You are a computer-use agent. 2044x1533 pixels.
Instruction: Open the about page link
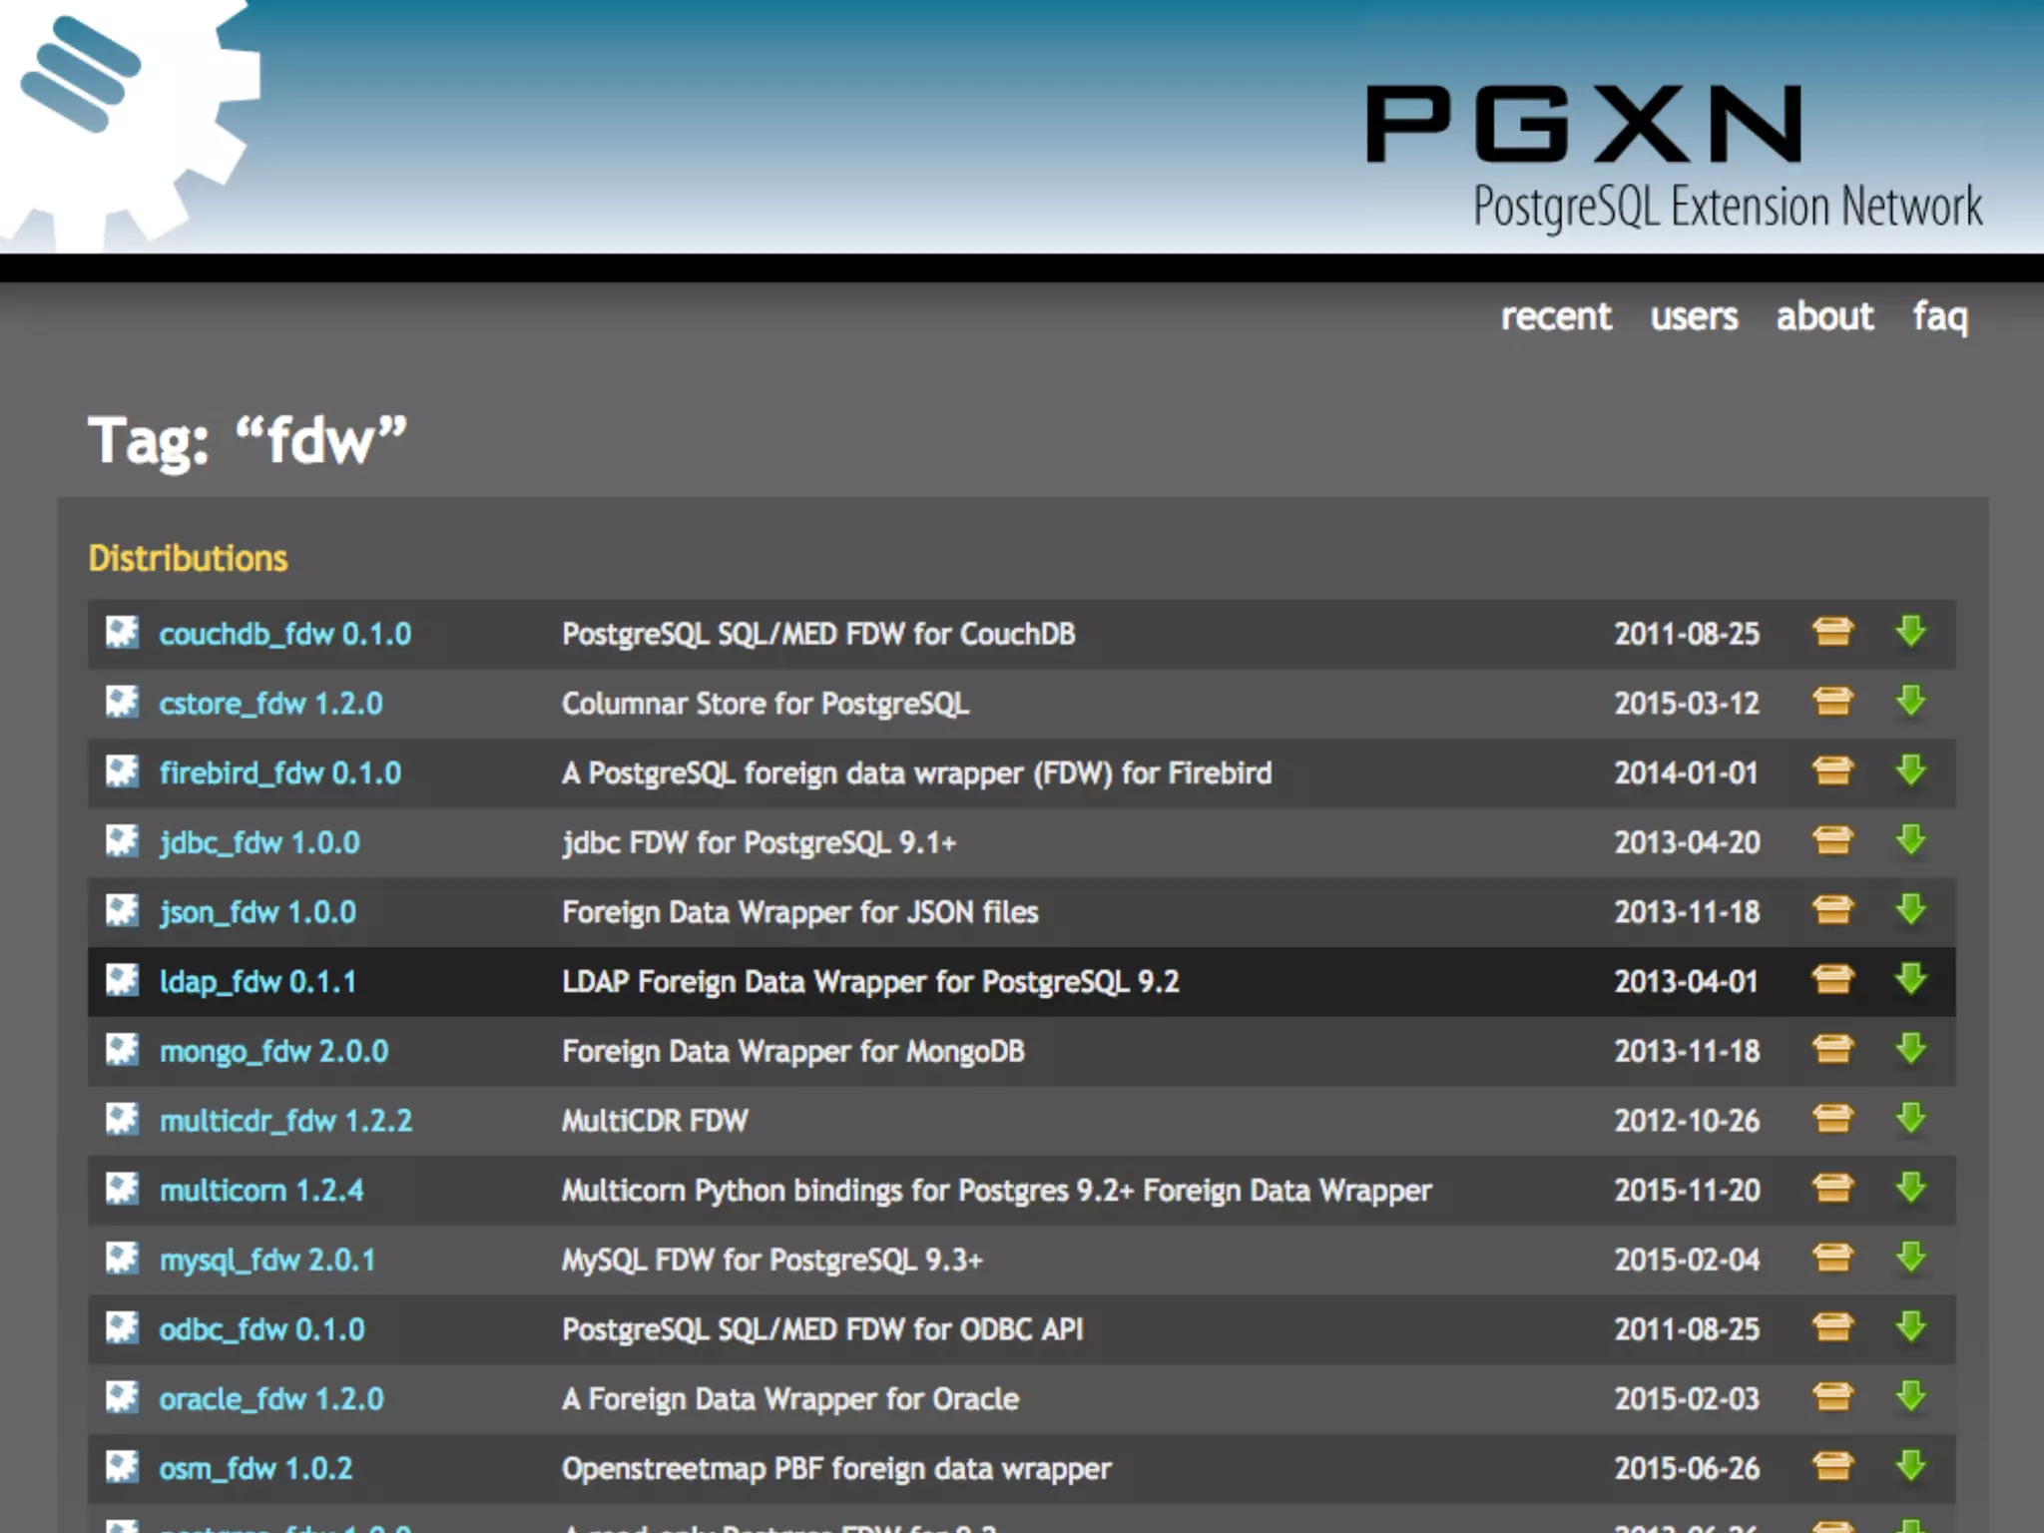[1823, 316]
